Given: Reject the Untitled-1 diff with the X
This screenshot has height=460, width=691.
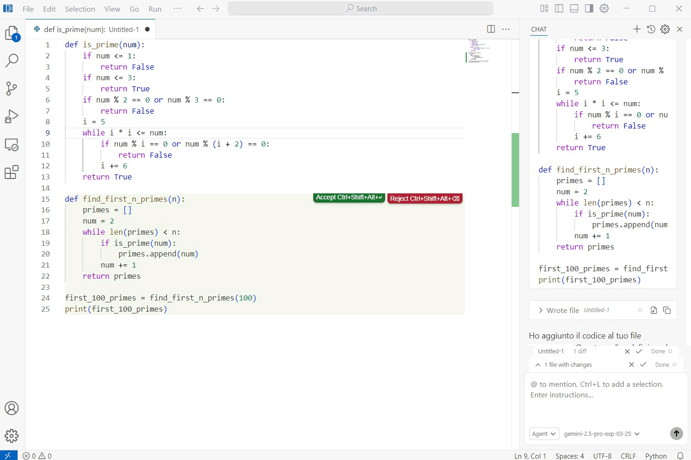Looking at the screenshot, I should [628, 351].
